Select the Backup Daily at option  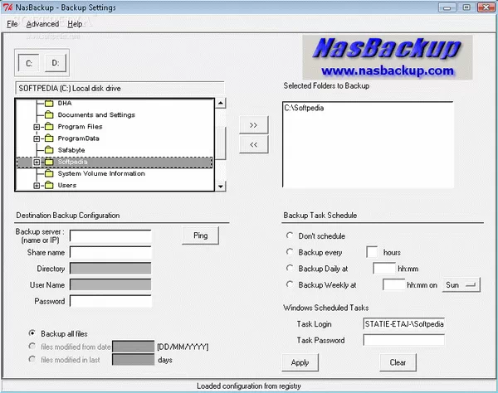tap(290, 269)
